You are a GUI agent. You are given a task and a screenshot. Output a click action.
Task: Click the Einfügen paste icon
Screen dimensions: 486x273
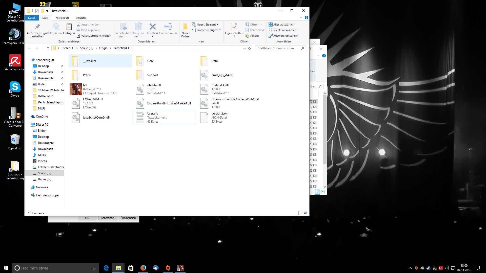[69, 27]
